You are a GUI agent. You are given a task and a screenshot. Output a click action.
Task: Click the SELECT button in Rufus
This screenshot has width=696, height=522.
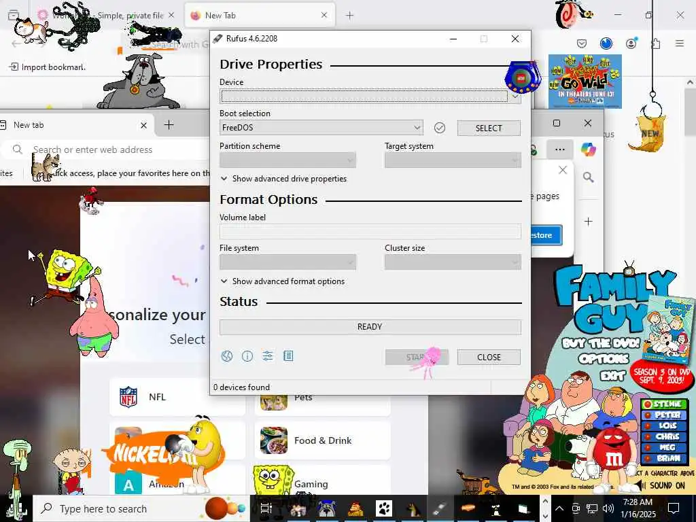pyautogui.click(x=489, y=128)
